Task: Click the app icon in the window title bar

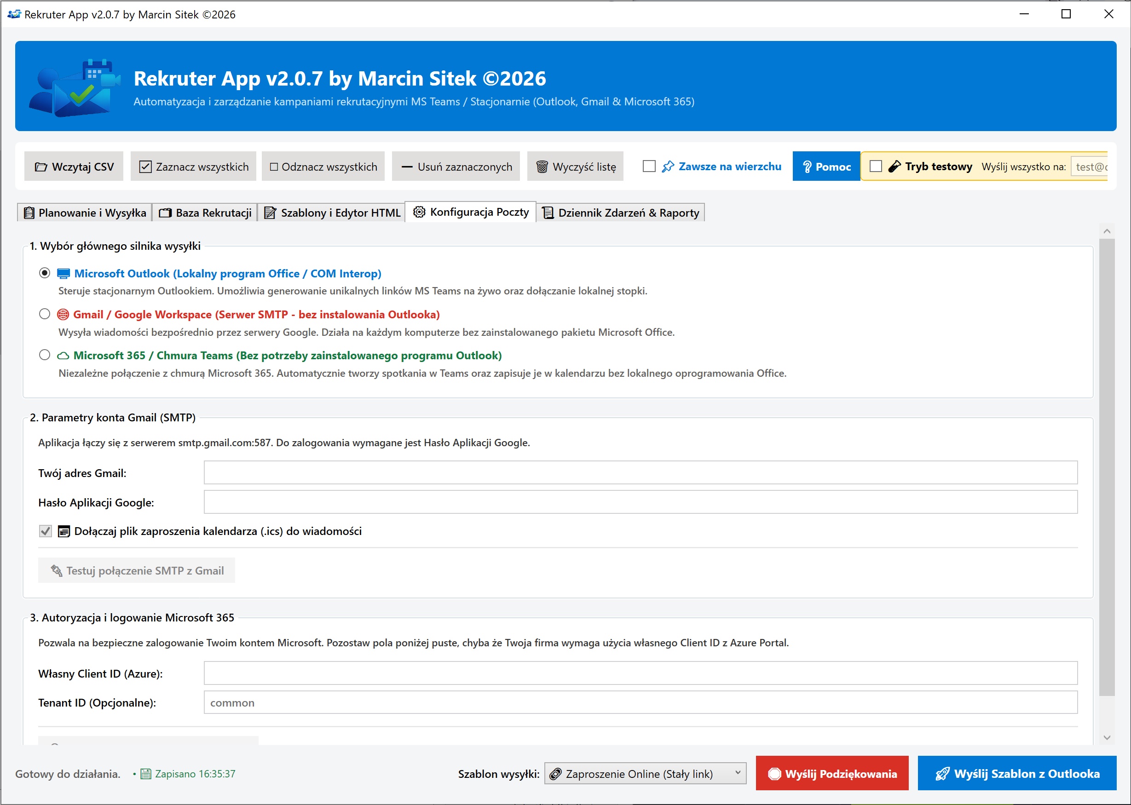Action: click(x=14, y=14)
